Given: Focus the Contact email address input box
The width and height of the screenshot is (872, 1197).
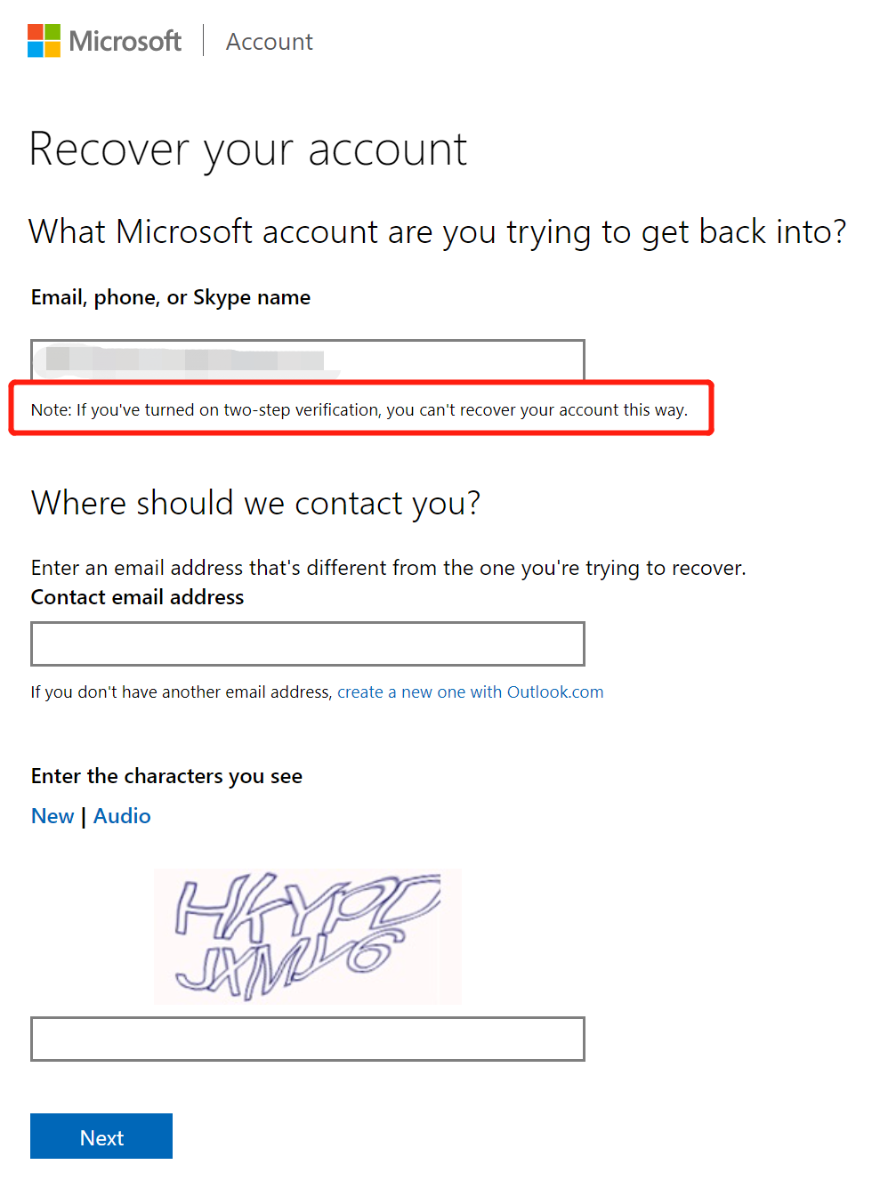Looking at the screenshot, I should click(x=308, y=643).
